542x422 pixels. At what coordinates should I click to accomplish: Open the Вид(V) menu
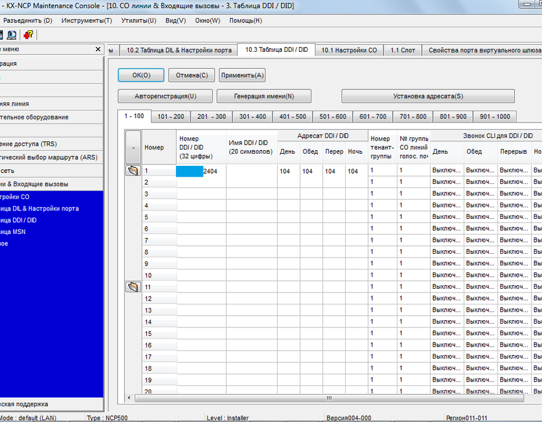(176, 20)
